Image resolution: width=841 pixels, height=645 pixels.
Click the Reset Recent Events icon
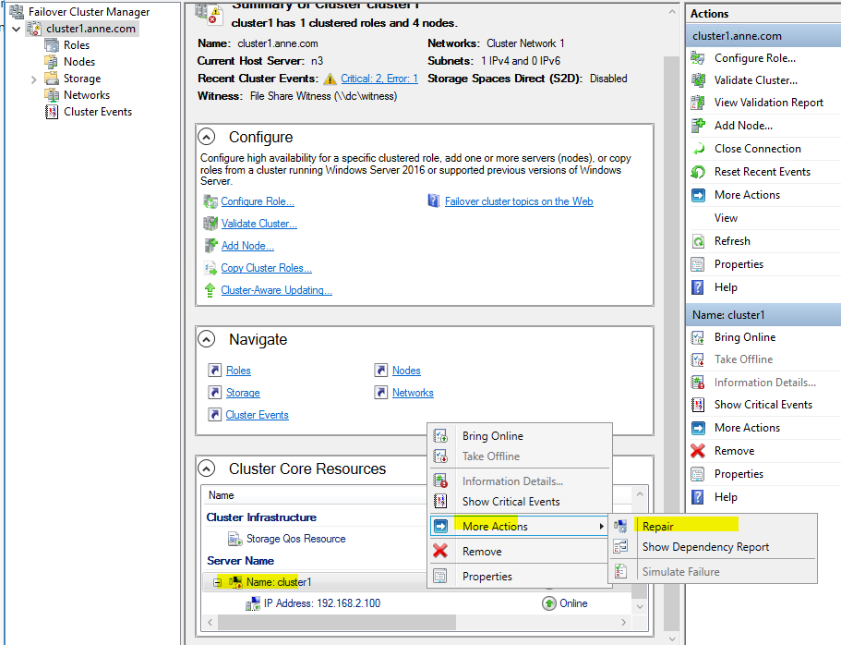pos(698,171)
